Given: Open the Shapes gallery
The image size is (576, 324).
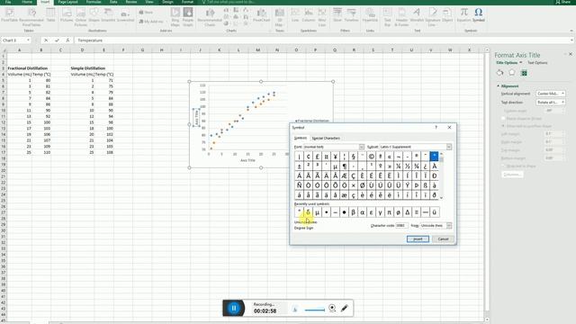Looking at the screenshot, I should click(94, 13).
